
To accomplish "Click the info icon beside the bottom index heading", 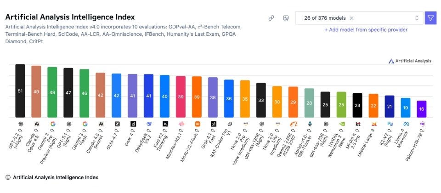I will pos(8,177).
